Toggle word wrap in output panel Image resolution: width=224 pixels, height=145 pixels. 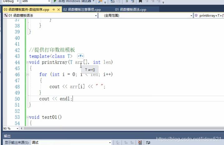coord(148,143)
